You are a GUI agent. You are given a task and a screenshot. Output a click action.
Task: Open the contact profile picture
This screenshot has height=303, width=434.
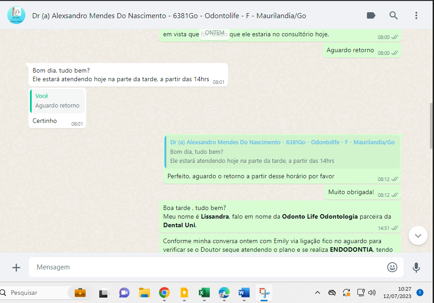16,15
